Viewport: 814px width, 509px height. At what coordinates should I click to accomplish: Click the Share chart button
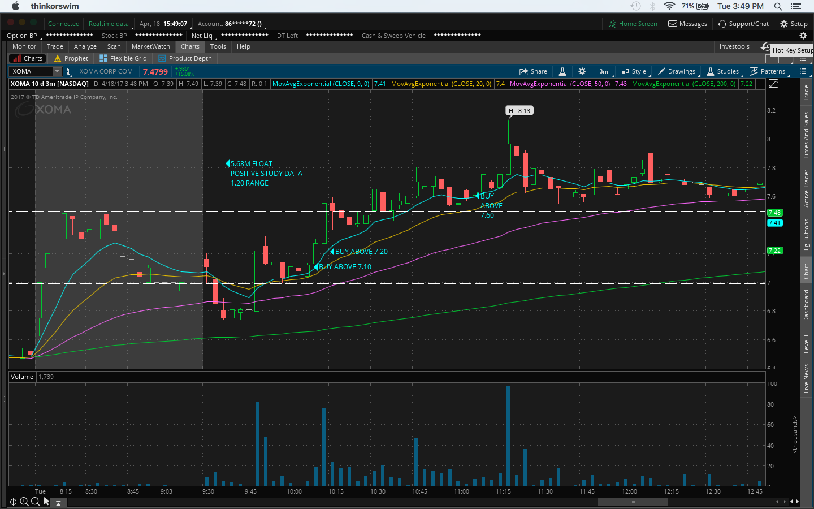[534, 71]
